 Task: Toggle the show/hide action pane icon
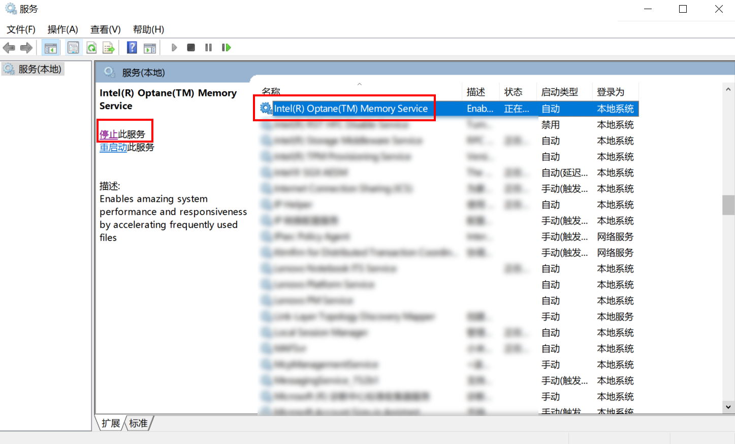pos(150,48)
